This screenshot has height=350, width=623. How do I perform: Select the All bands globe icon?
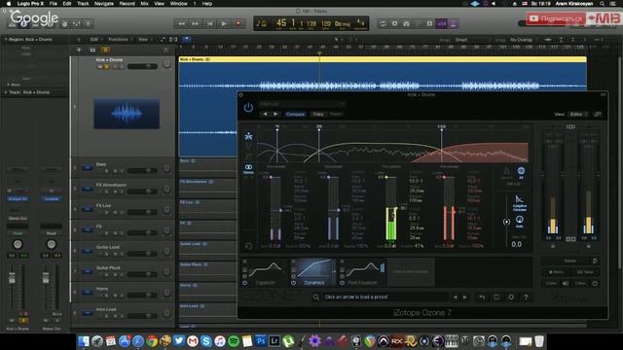(x=521, y=172)
